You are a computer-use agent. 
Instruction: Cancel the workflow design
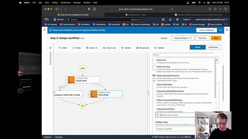point(164,38)
